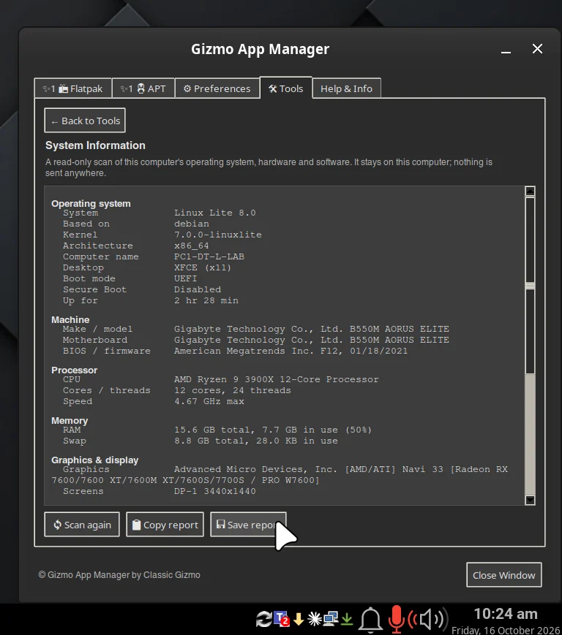Click Scan again button
Image resolution: width=562 pixels, height=635 pixels.
point(82,525)
